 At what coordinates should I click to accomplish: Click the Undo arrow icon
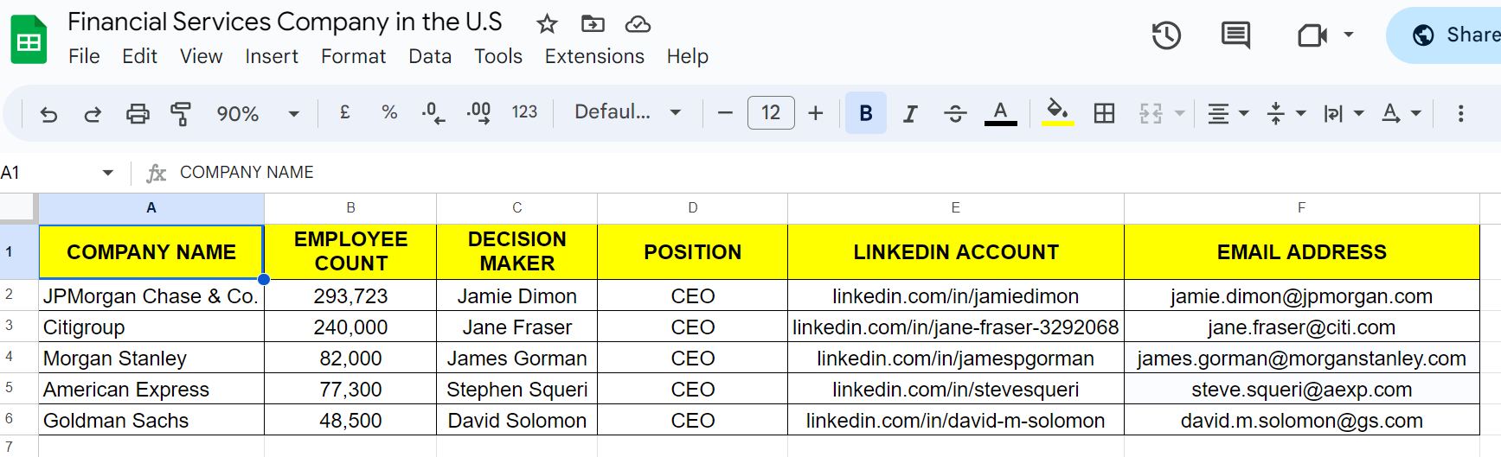click(x=48, y=113)
